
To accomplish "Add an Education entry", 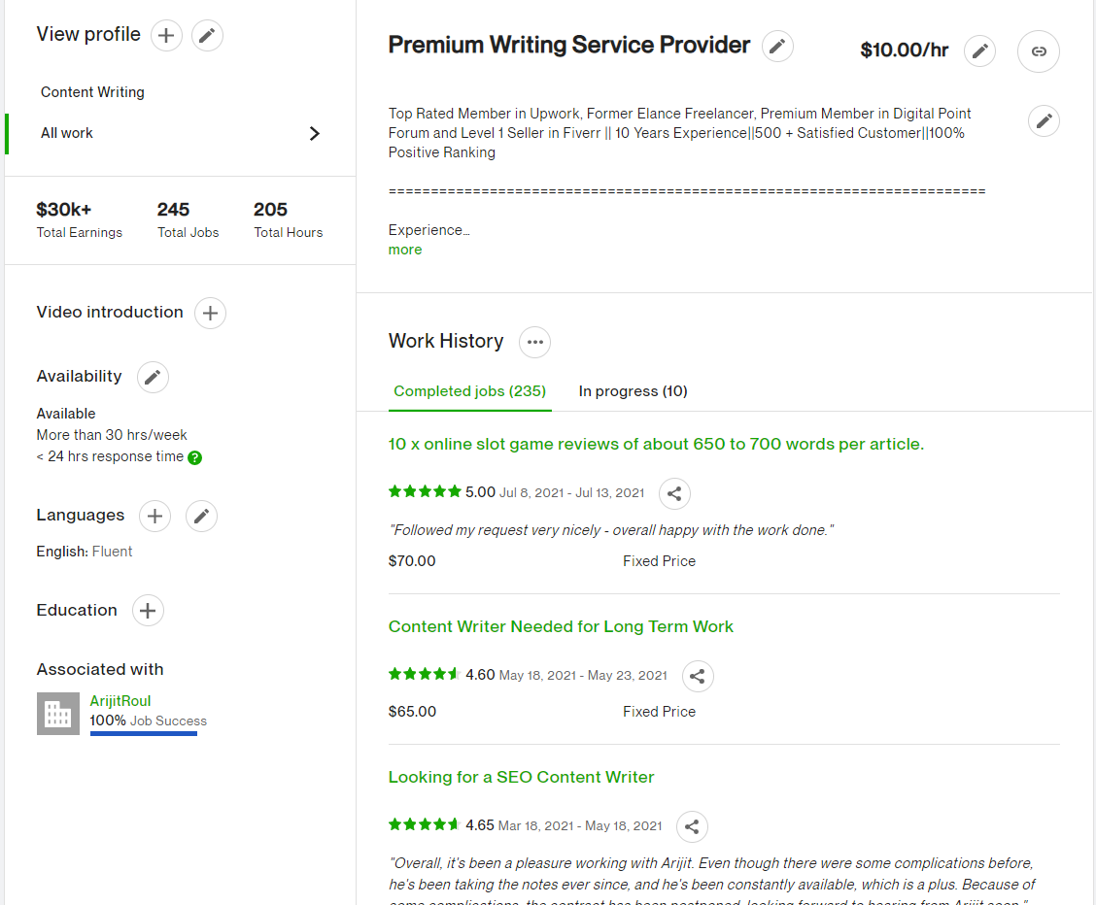I will pos(148,611).
